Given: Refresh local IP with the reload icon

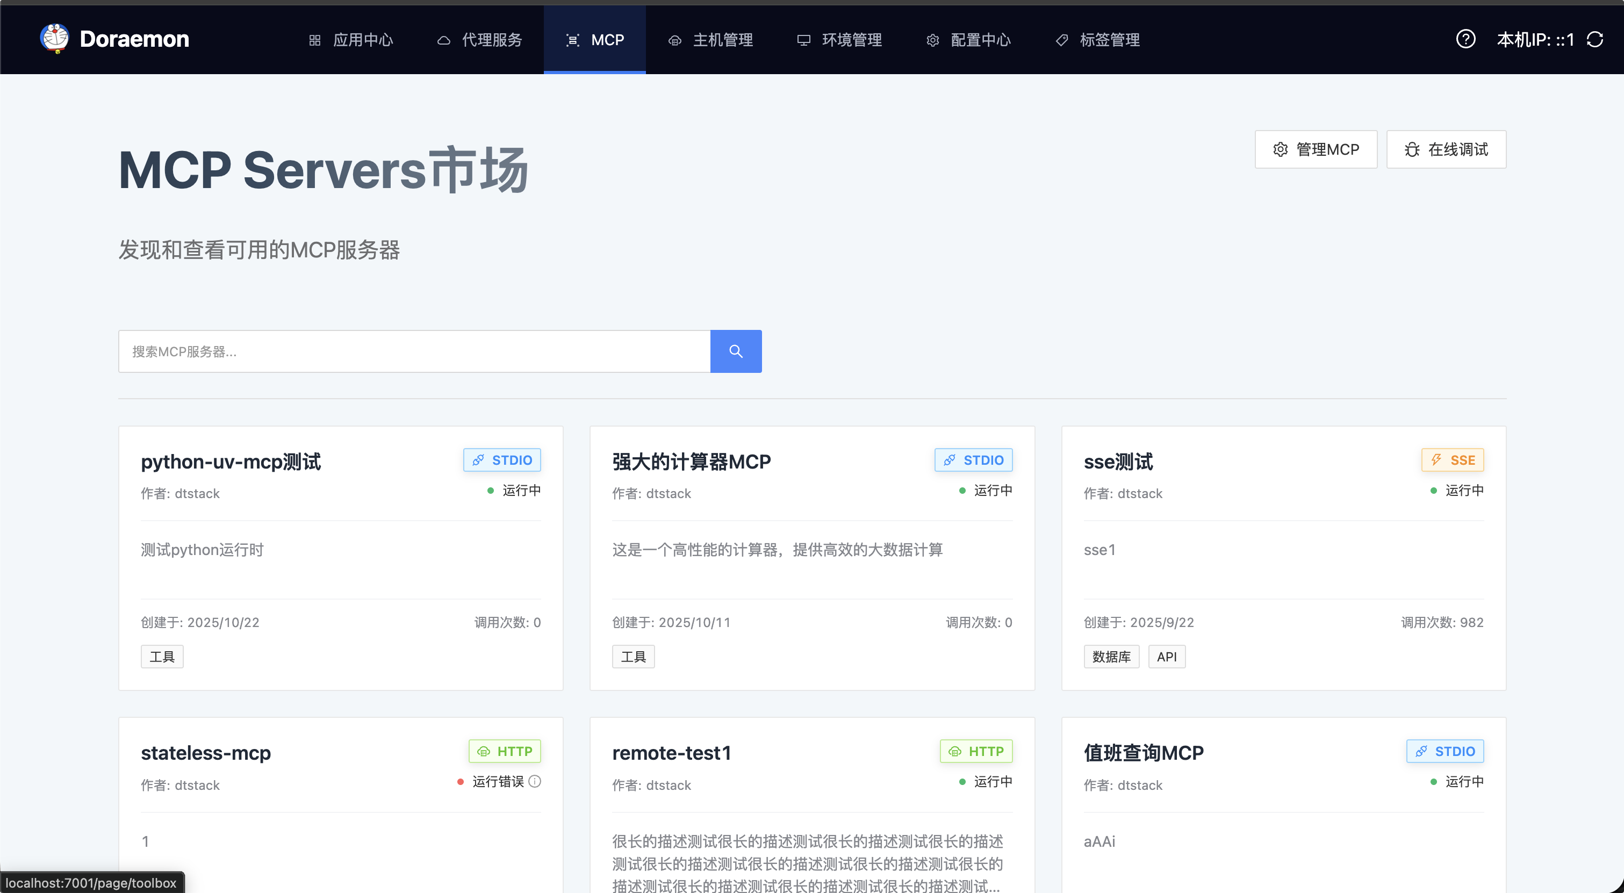Looking at the screenshot, I should 1594,39.
